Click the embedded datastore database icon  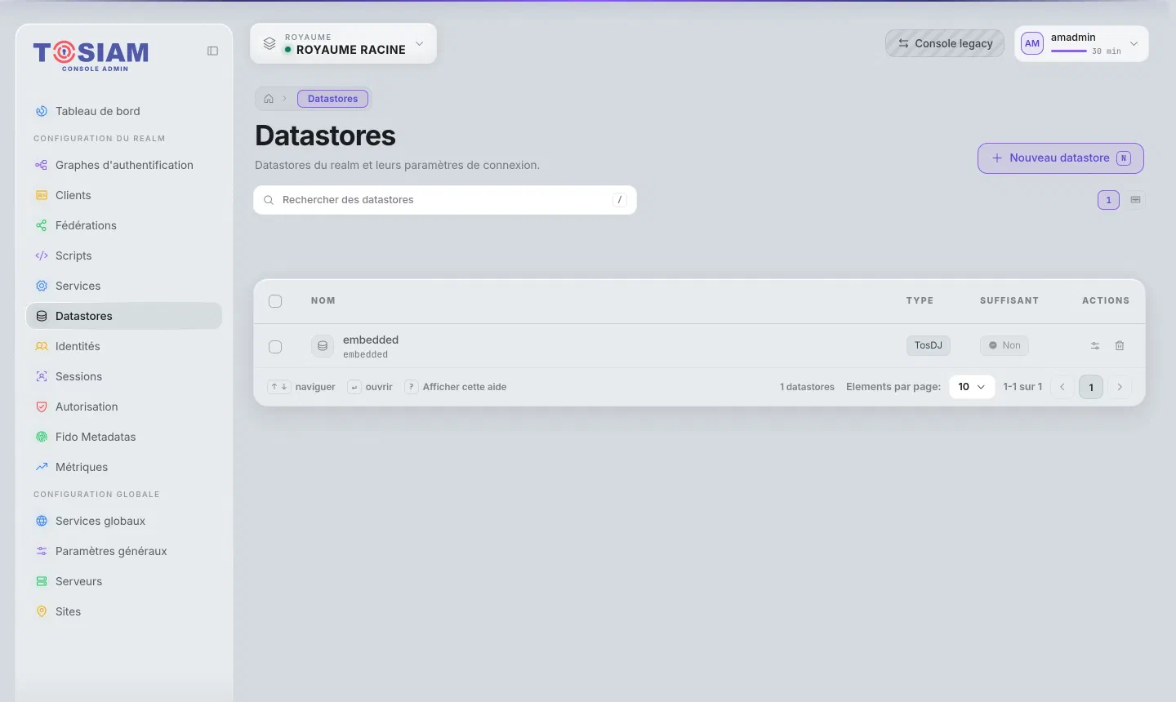323,346
